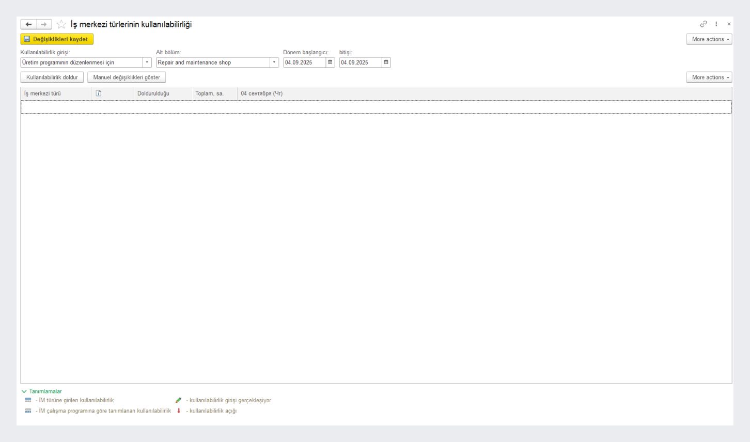Viewport: 750px width, 442px height.
Task: Open calendar for Dönem başlangıcı date
Action: coord(331,62)
